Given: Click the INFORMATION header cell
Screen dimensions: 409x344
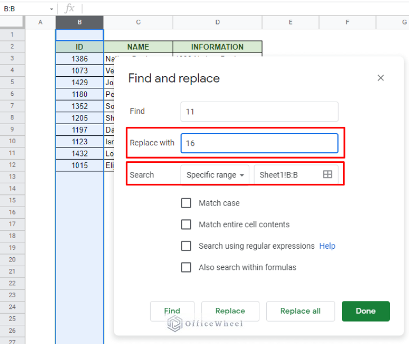Looking at the screenshot, I should 217,47.
